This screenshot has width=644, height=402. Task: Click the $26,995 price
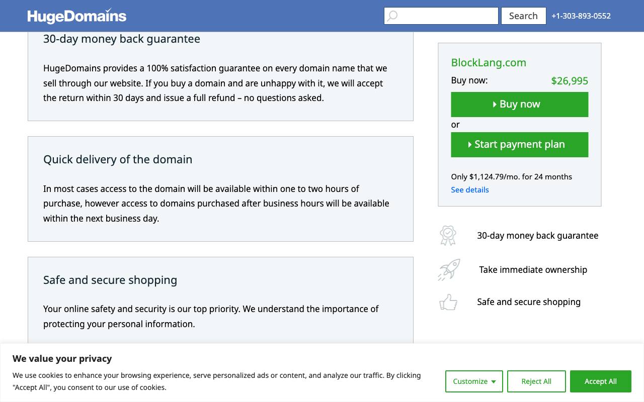click(x=570, y=81)
